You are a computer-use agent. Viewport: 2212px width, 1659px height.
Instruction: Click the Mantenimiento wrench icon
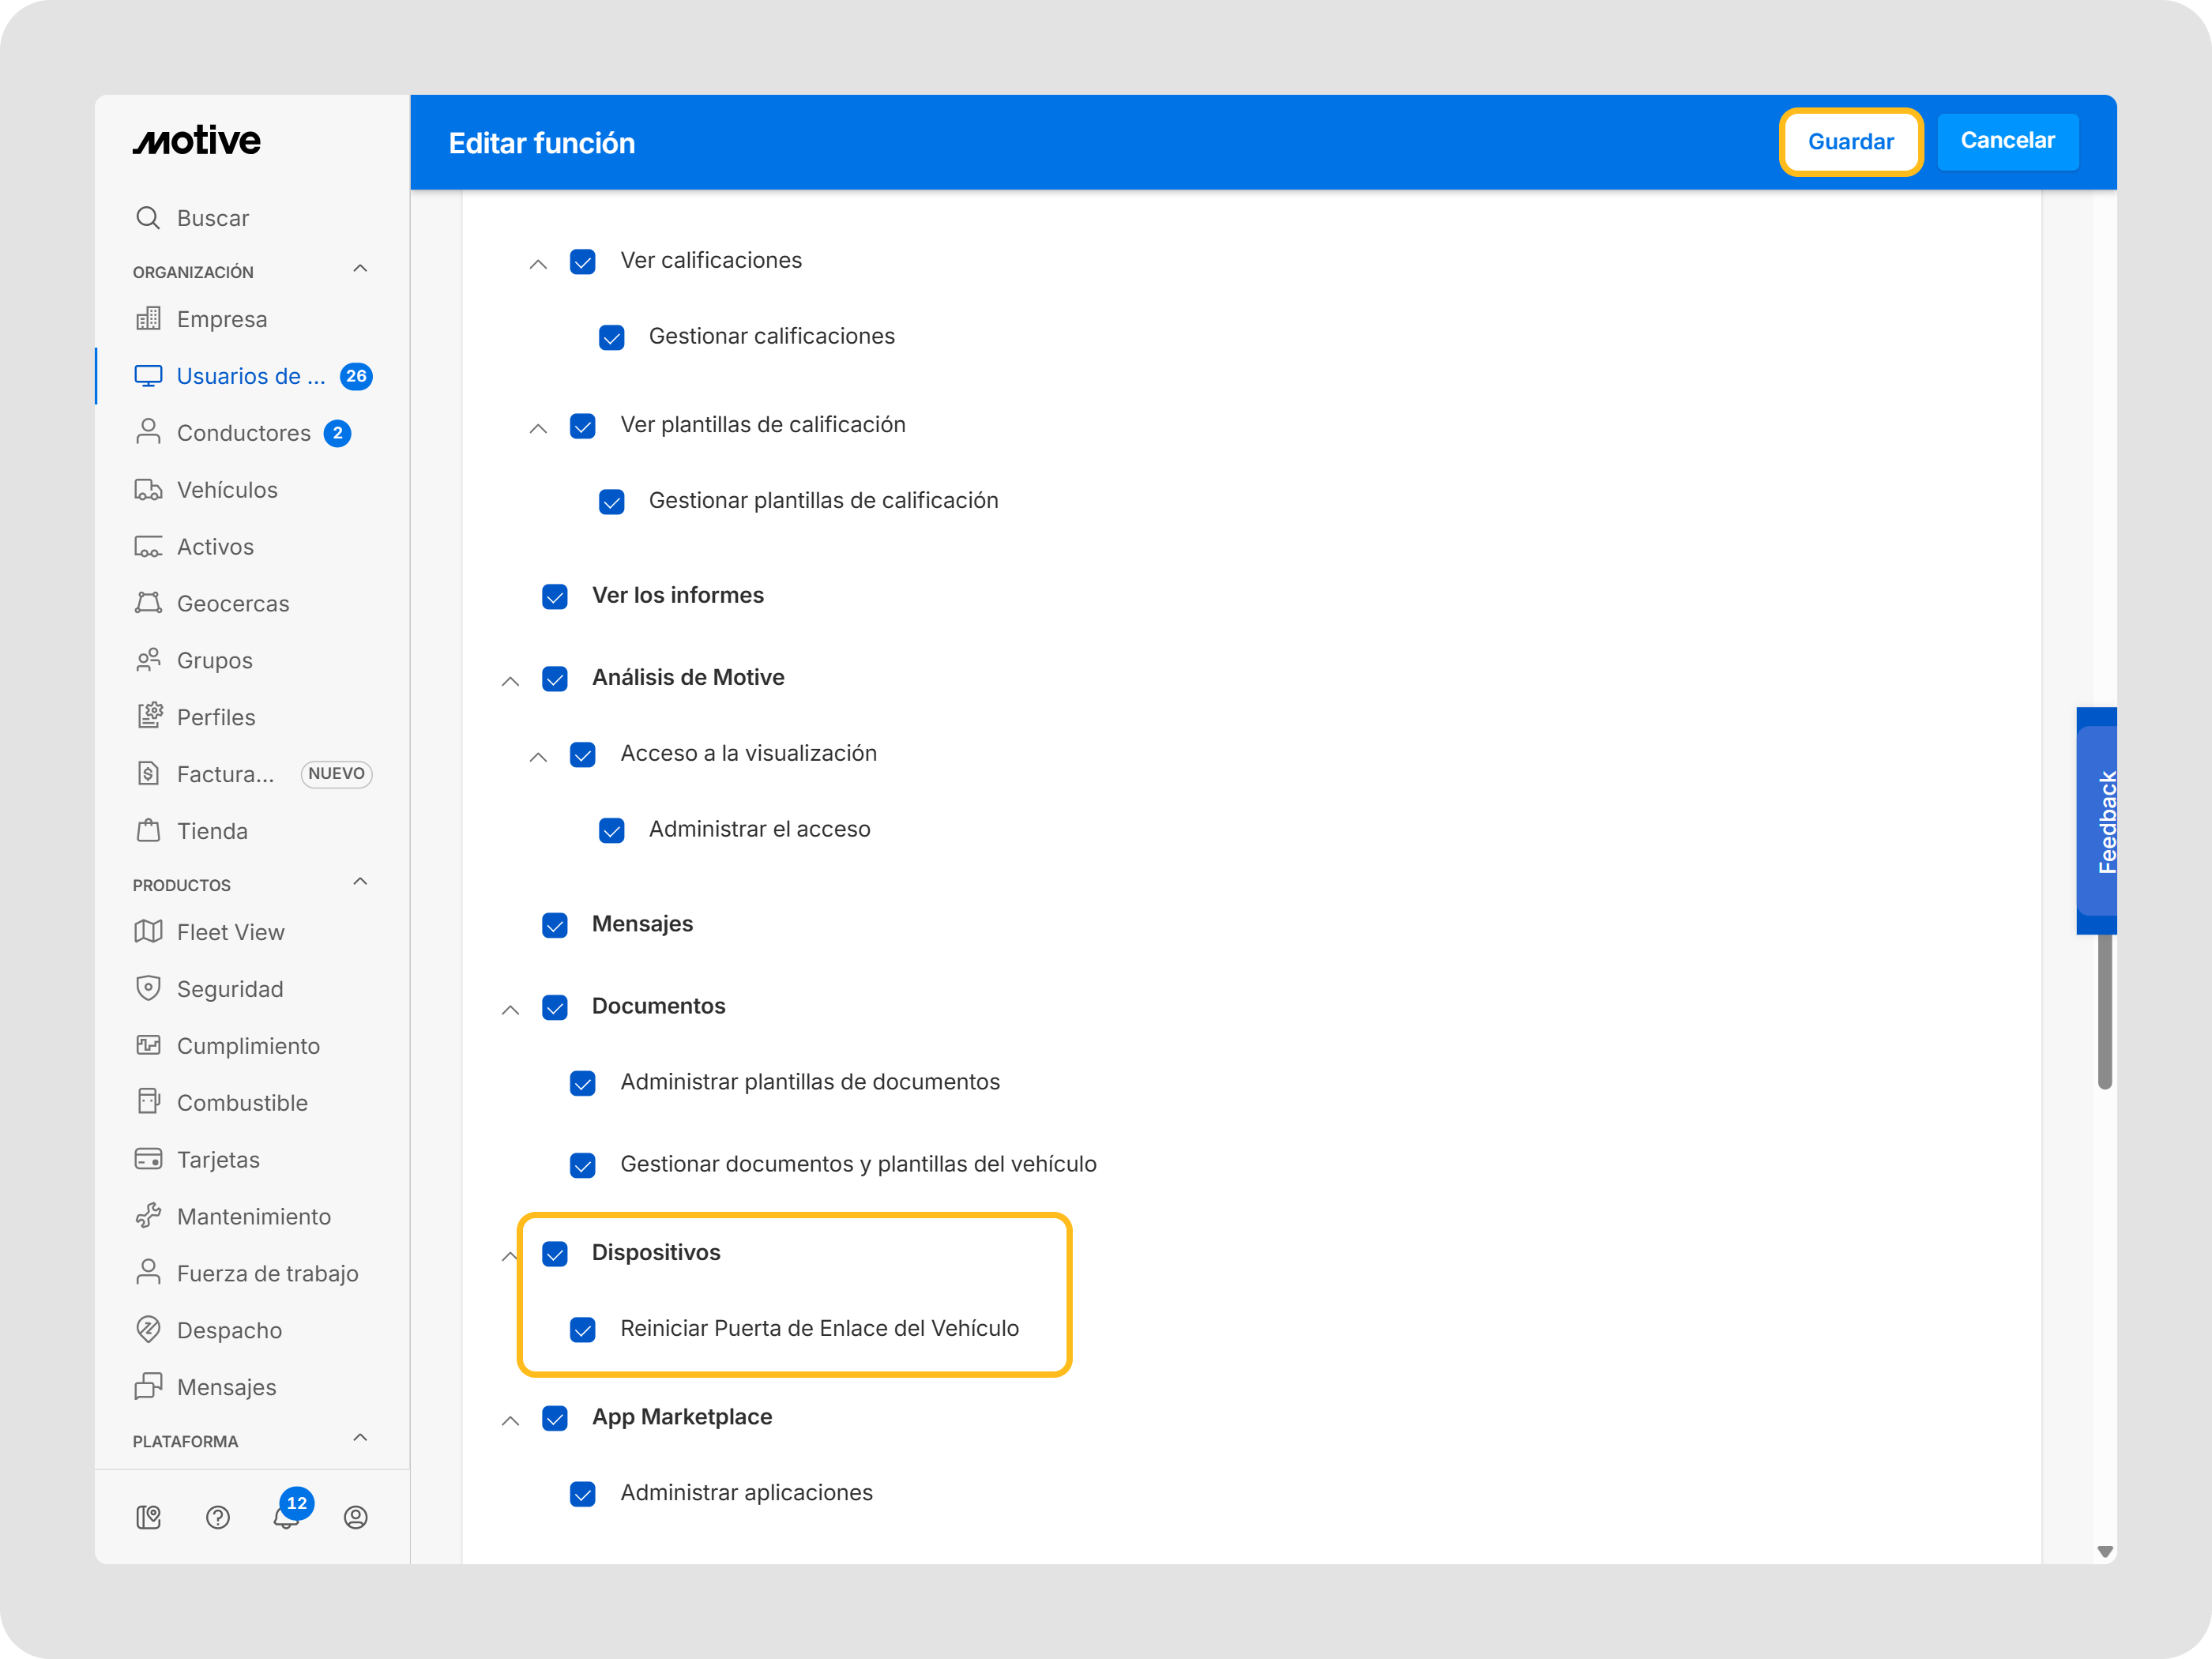pyautogui.click(x=148, y=1216)
